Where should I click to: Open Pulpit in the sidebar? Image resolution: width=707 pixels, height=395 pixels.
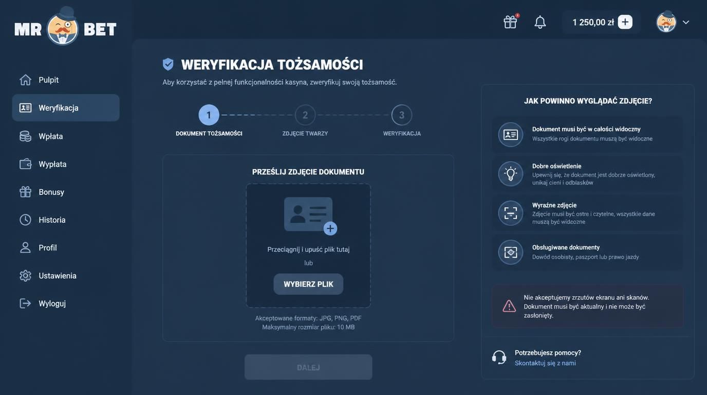[66, 80]
